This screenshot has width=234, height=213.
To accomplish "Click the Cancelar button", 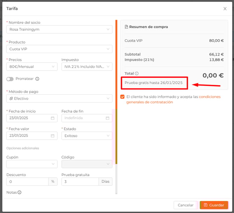I will (185, 205).
